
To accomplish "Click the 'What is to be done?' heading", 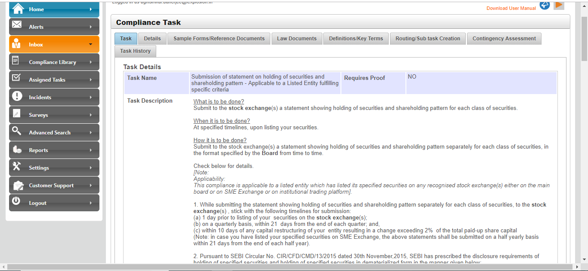I will 219,102.
